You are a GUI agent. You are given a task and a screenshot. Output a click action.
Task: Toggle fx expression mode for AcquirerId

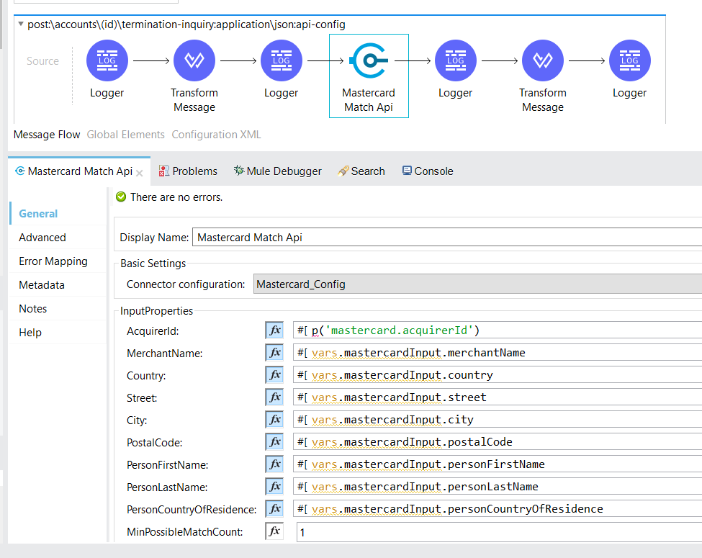pyautogui.click(x=274, y=330)
